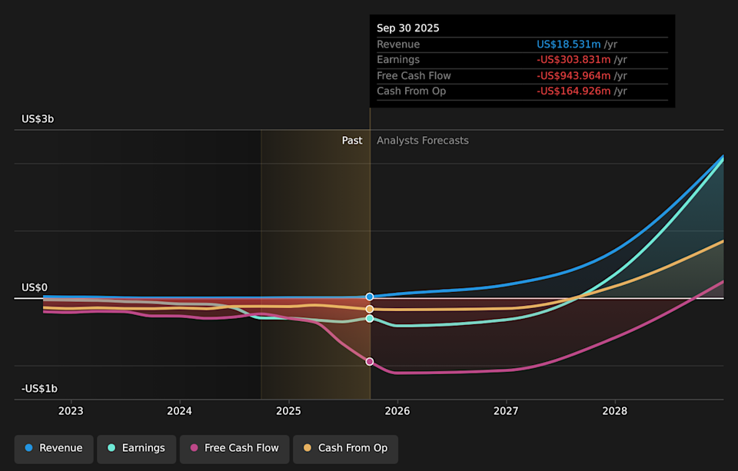This screenshot has height=471, width=738.
Task: Hide the Free Cash Flow series
Action: tap(234, 449)
